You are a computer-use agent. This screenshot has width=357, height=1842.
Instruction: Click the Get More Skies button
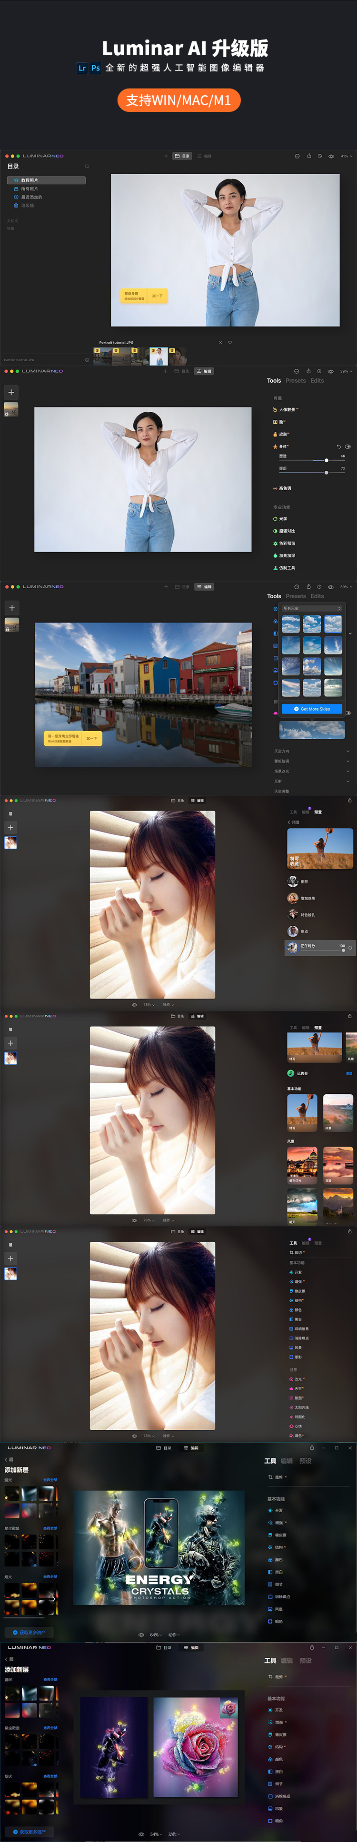pos(312,709)
